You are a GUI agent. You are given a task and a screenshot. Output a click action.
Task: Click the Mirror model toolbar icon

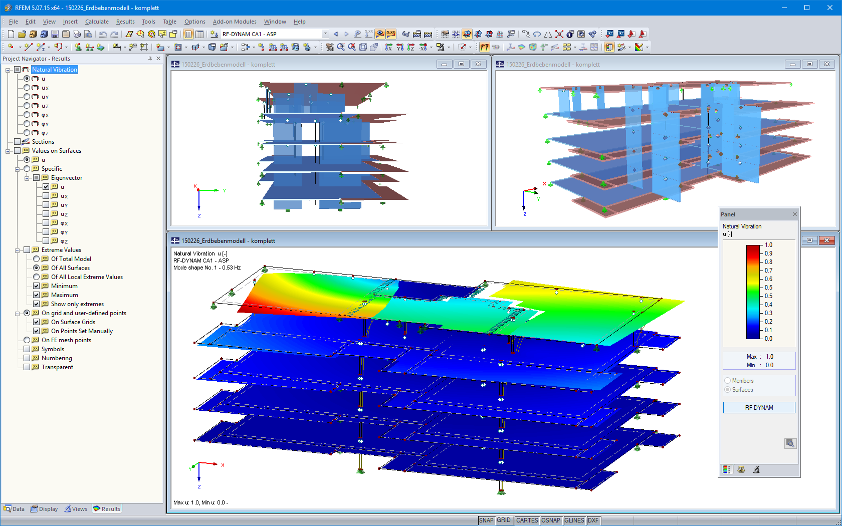tap(548, 34)
